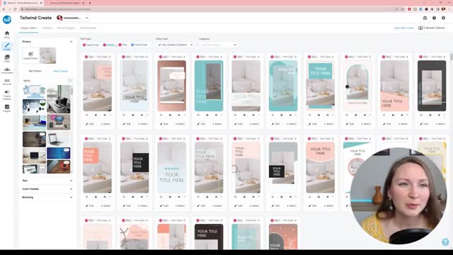Open the Photo Count dropdown
Screen dimensions: 453x255
[x=175, y=45]
